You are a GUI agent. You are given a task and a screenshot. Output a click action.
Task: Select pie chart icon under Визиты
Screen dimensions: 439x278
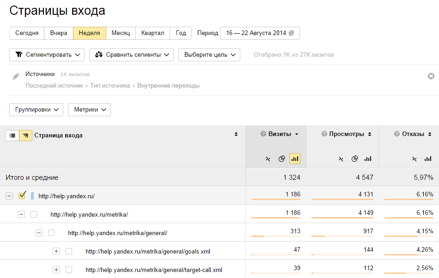[x=281, y=159]
